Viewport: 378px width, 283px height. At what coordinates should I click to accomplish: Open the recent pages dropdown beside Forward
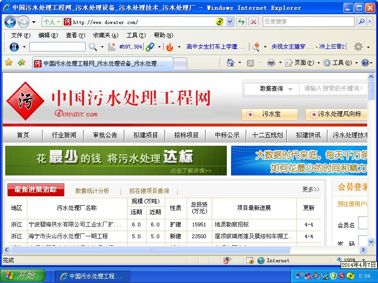(34, 22)
